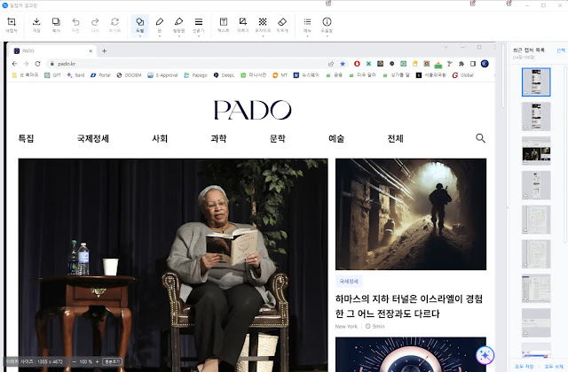Select the mosaic tool (모자이크)

[x=263, y=25]
